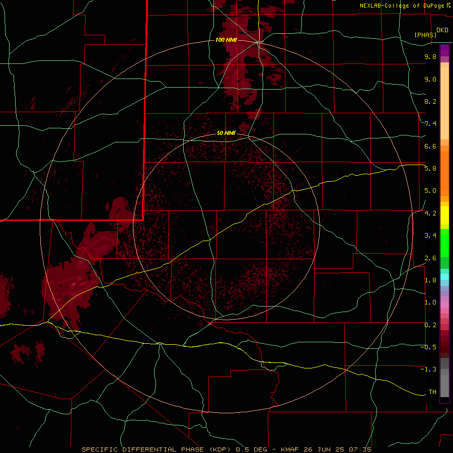Click the 7.4 scale value
The width and height of the screenshot is (453, 453).
[430, 124]
